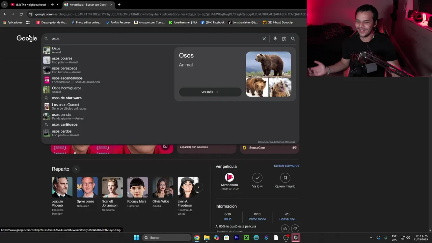The width and height of the screenshot is (432, 243).
Task: Click the thumbs up like button
Action: click(285, 228)
